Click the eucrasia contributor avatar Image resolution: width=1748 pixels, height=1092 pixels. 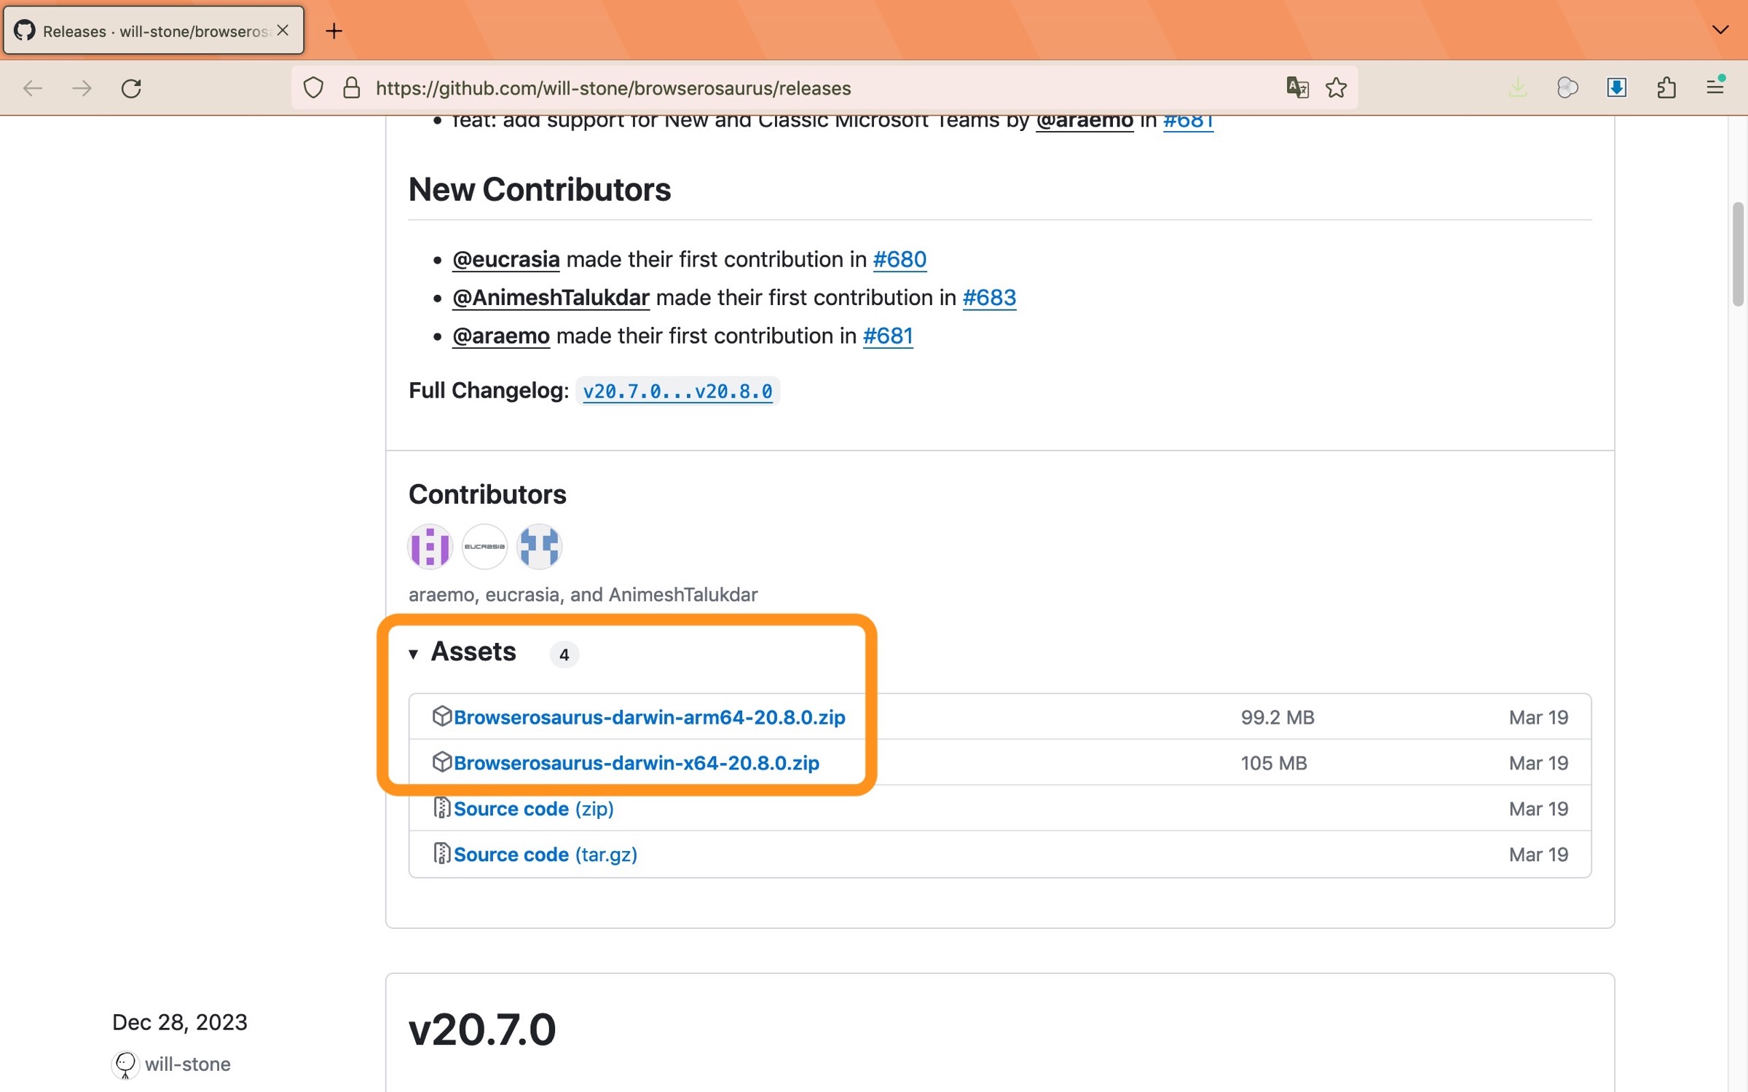click(x=484, y=546)
